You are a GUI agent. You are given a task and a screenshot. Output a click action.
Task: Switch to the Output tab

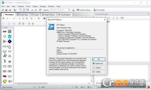point(35,15)
